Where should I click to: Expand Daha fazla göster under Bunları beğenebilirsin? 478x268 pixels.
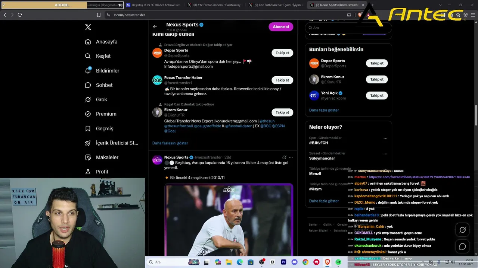pyautogui.click(x=324, y=110)
